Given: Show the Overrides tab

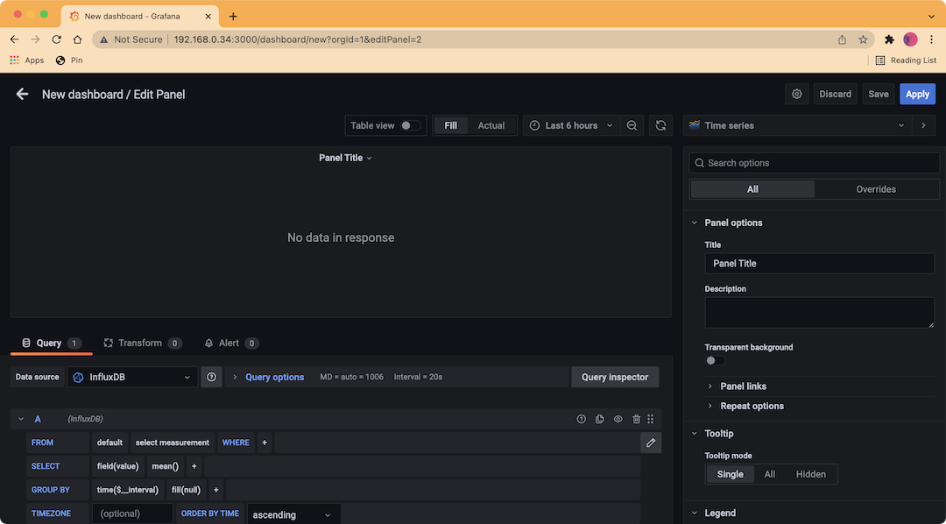Looking at the screenshot, I should [876, 189].
